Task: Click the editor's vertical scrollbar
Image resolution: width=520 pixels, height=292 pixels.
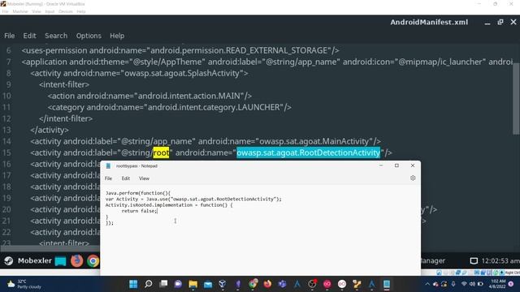Action: coord(516,99)
